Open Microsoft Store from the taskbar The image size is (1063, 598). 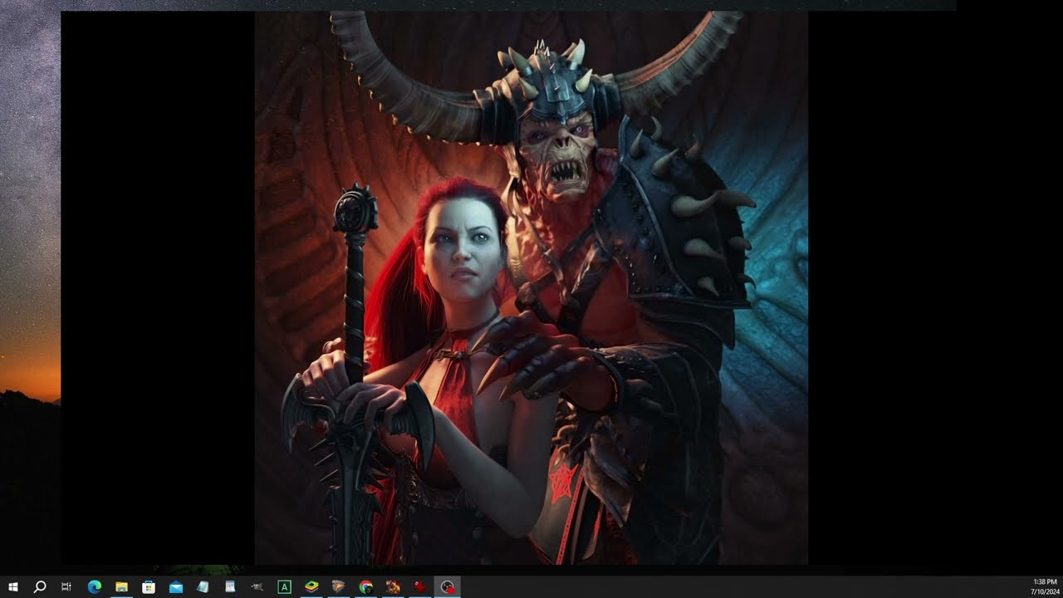[x=149, y=587]
